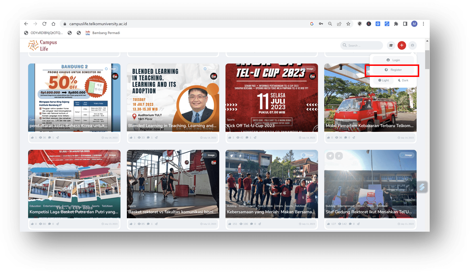Click the Sports tag on the Kick Off post

231,120
